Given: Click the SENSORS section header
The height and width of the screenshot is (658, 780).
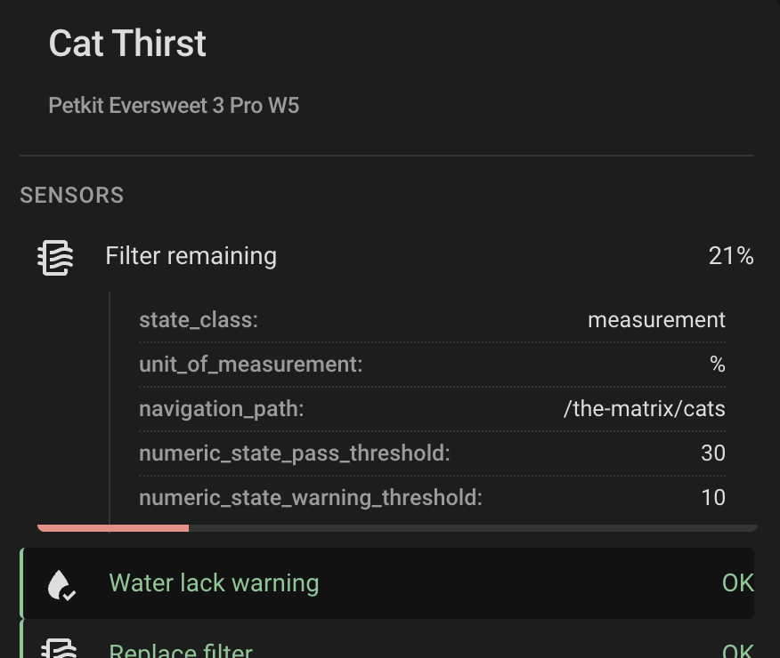Looking at the screenshot, I should (x=72, y=196).
